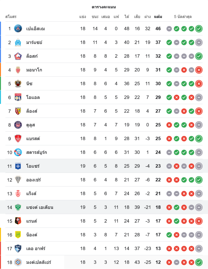Click the แข่ง column header
Viewport: 208px width, 269px height.
(83, 17)
